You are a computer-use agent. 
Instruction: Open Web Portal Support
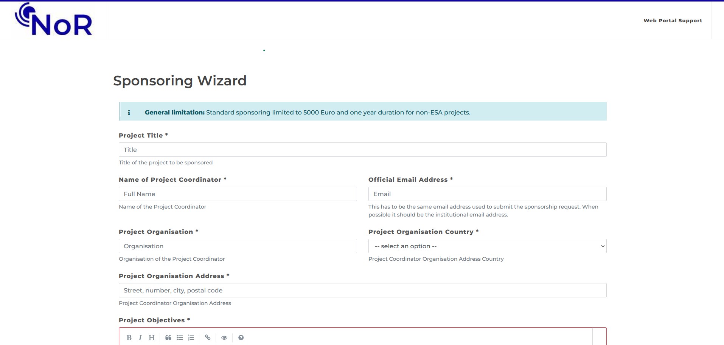click(673, 20)
